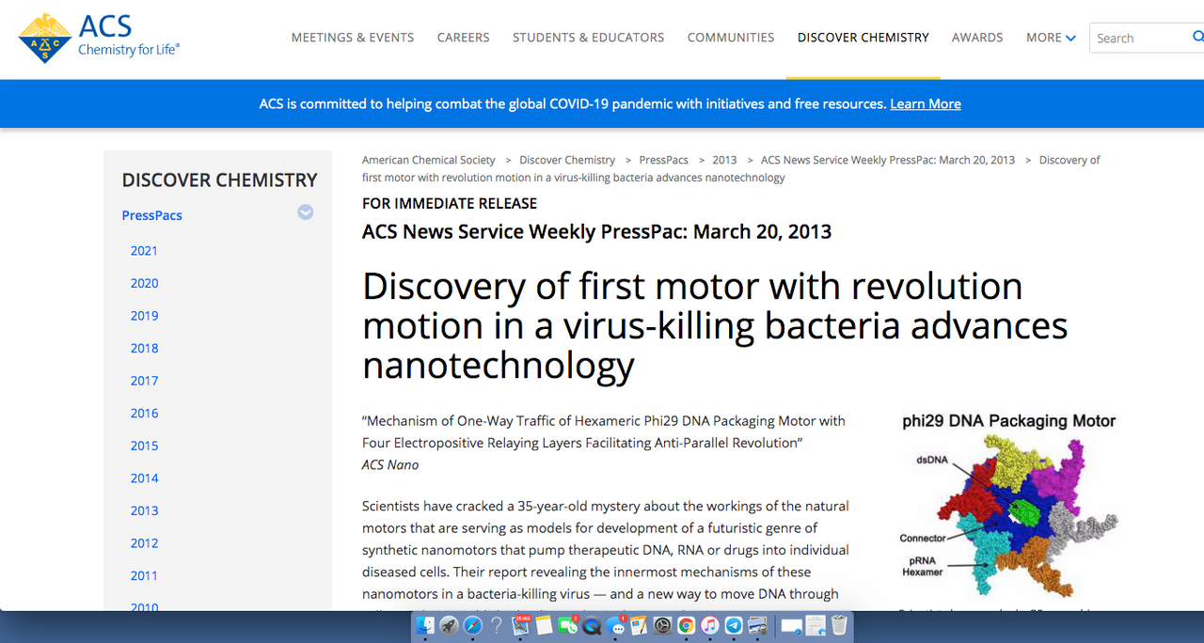Screen dimensions: 1204x643
Task: Open Telegram from the Dock
Action: pos(734,625)
